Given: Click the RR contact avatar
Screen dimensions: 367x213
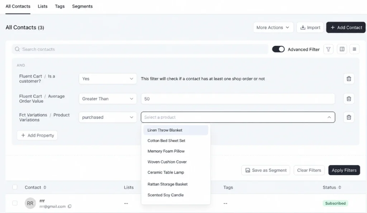Looking at the screenshot, I should pyautogui.click(x=30, y=203).
